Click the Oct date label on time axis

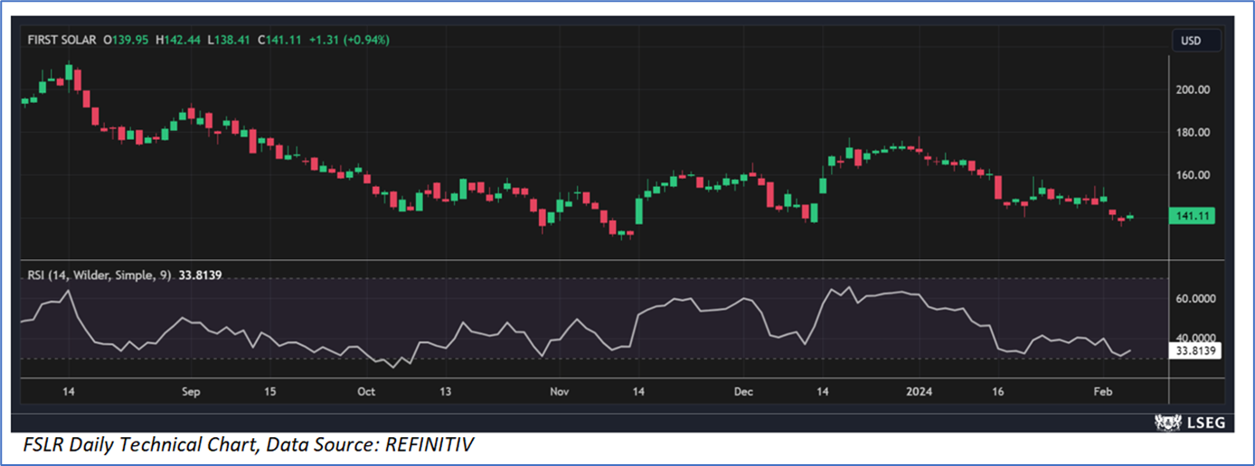click(x=365, y=392)
